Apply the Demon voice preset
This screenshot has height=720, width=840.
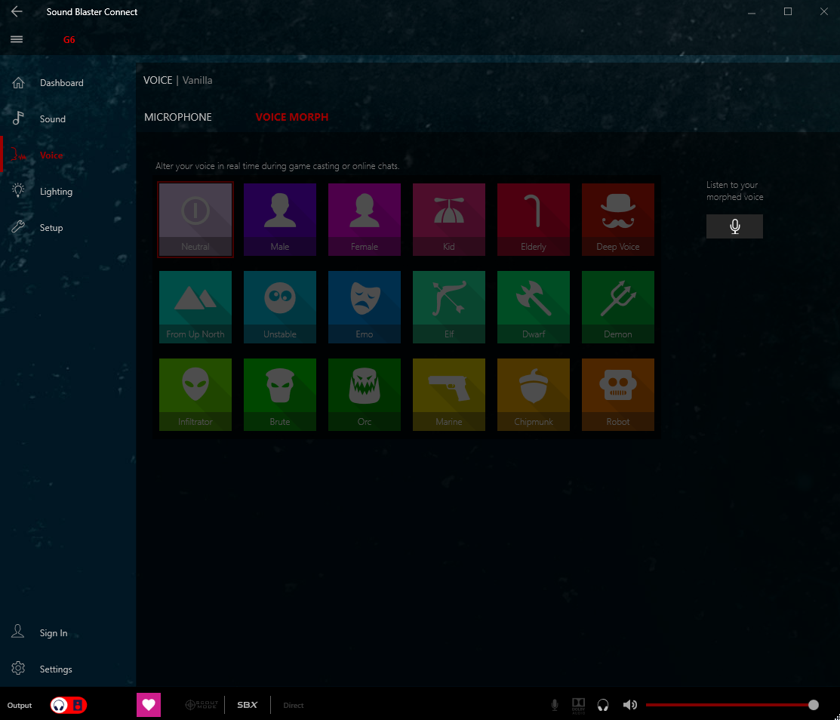click(x=617, y=307)
